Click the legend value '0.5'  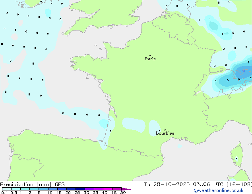pyautogui.click(x=14, y=192)
